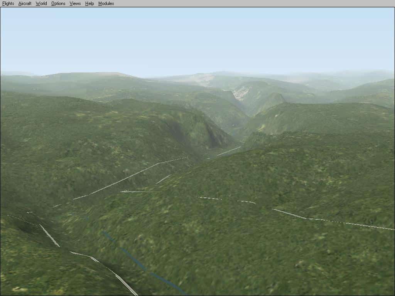Screen dimensions: 395x296
Task: Open the Aircraft menu
Action: (x=25, y=3)
